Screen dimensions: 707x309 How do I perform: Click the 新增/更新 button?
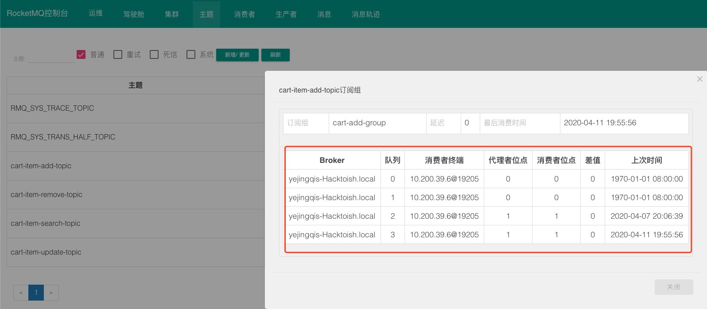[x=237, y=55]
